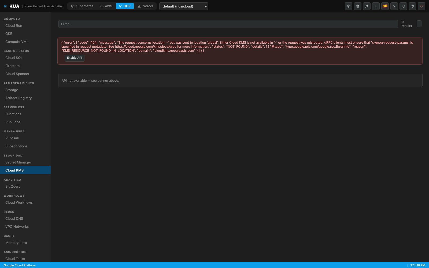Open Secret Manager

(x=25, y=162)
